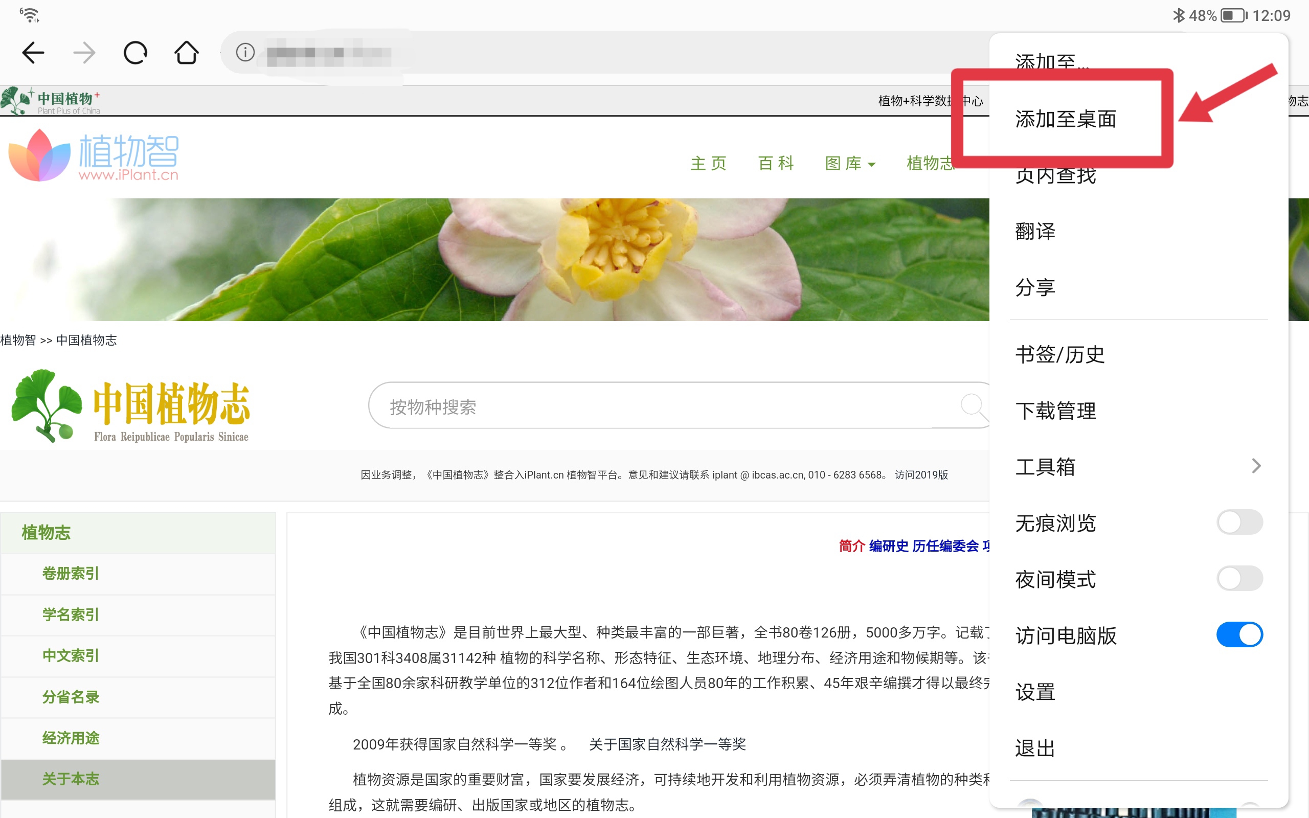Screen dimensions: 1309x818
Task: Tap the browser forward arrow
Action: pos(84,53)
